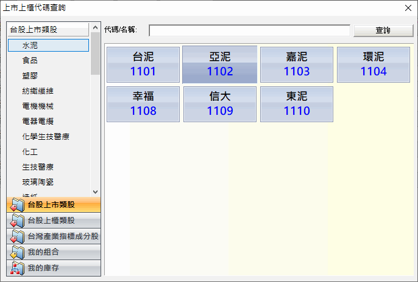
Task: Pick stock 幸福 1108
Action: pyautogui.click(x=143, y=104)
